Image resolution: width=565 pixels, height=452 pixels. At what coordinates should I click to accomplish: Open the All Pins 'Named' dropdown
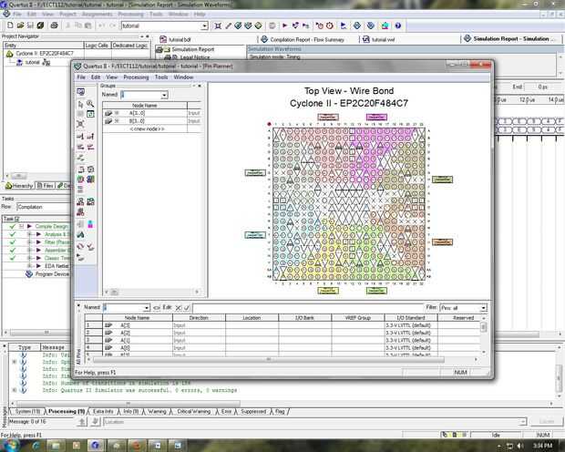[x=147, y=308]
